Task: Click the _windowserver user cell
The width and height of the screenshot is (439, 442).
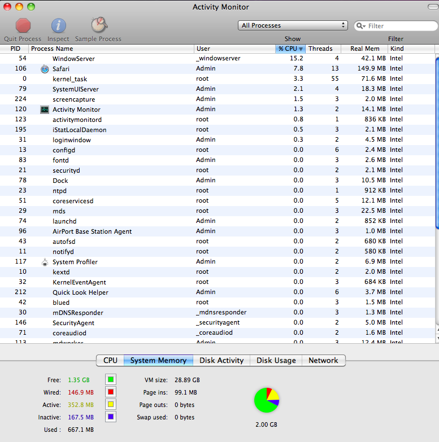Action: point(218,58)
